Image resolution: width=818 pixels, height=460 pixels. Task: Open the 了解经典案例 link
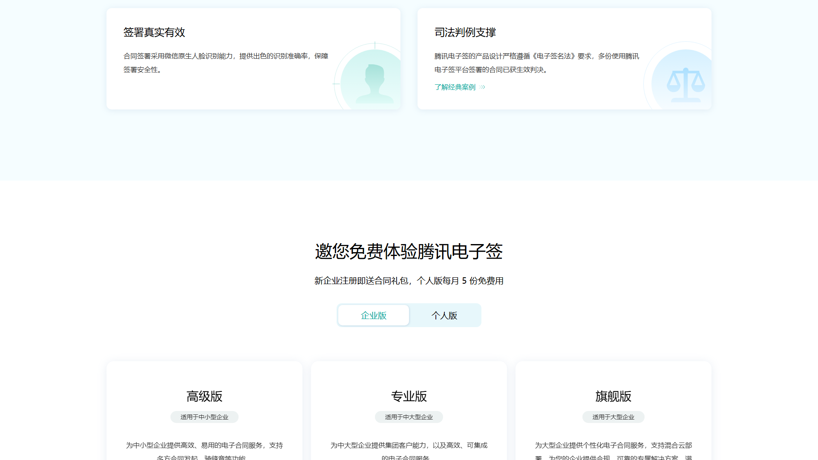[455, 87]
